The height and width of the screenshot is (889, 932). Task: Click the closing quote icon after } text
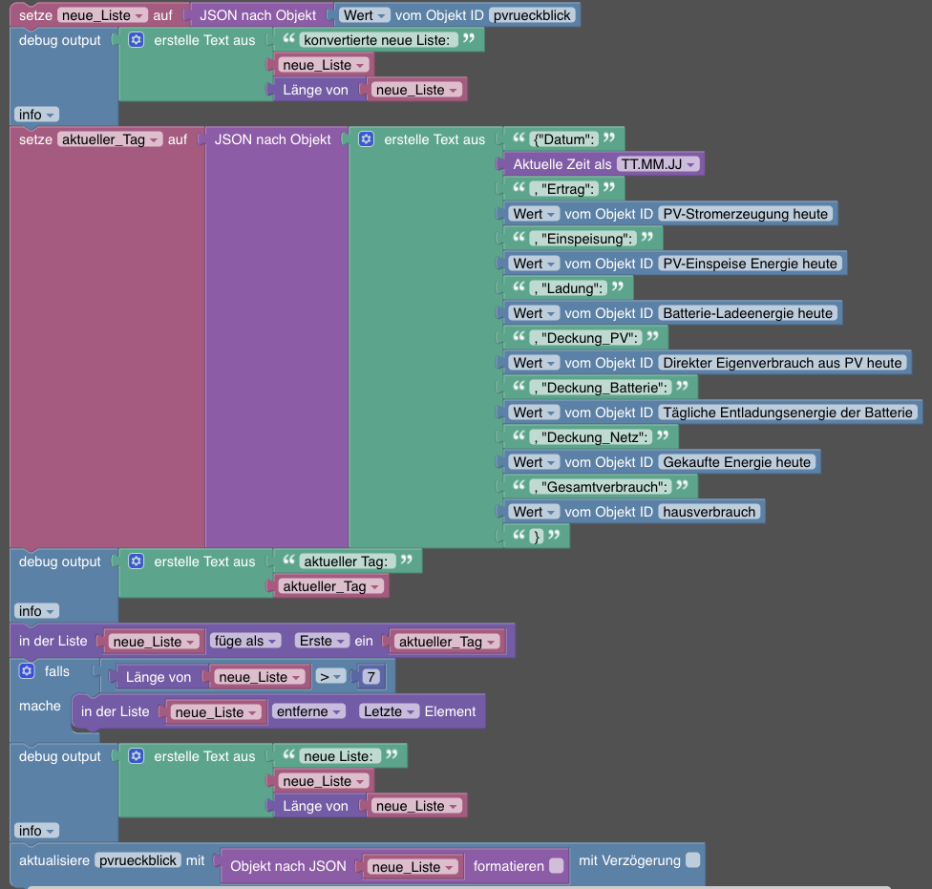[554, 535]
